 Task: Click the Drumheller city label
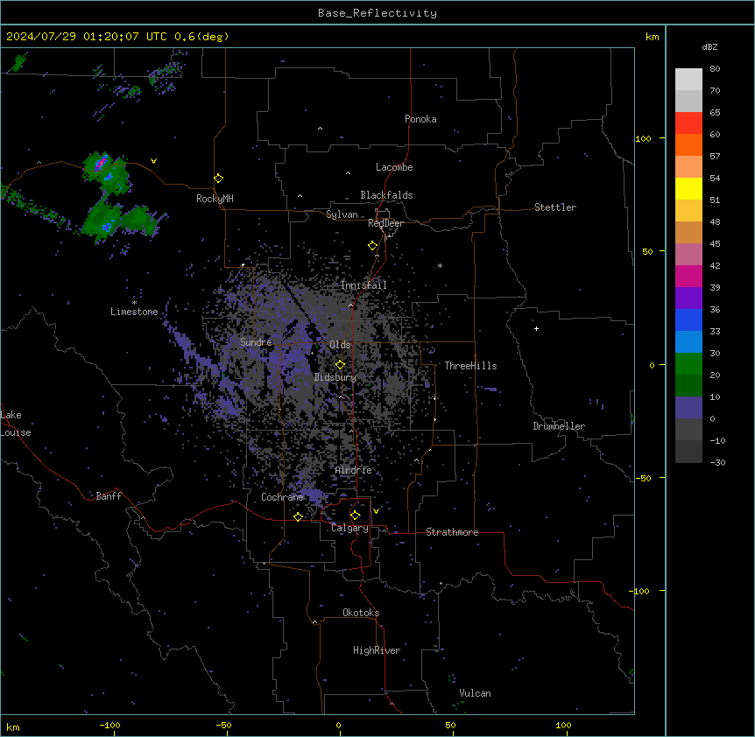(559, 426)
